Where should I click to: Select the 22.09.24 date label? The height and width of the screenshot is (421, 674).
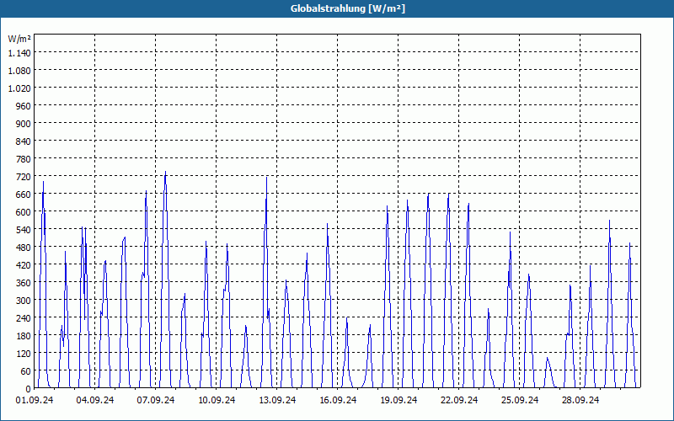pos(458,400)
